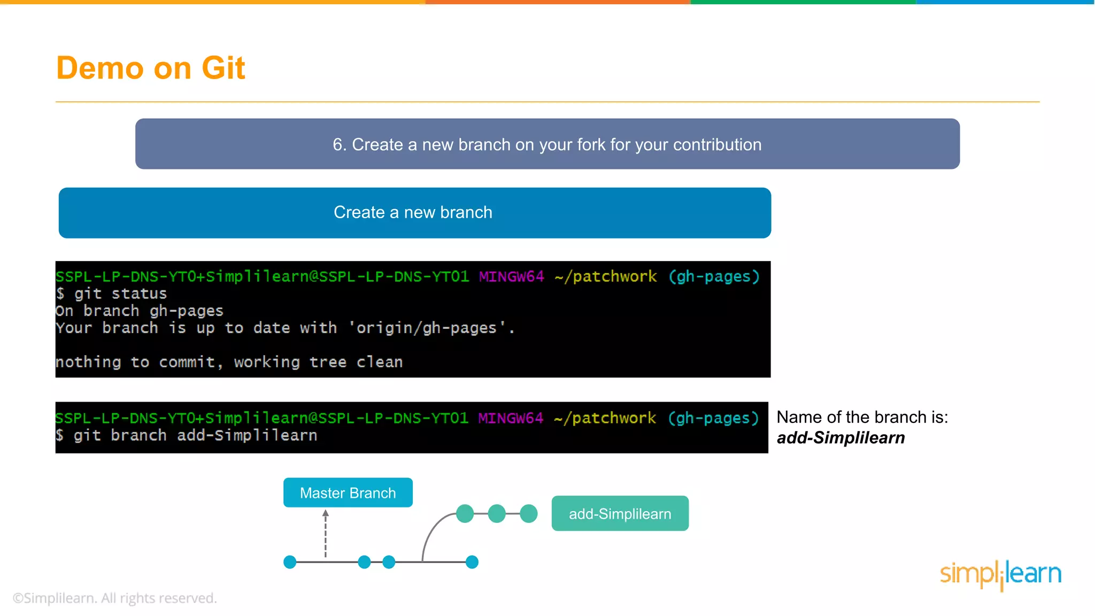Viewport: 1095px width, 616px height.
Task: Click the 'Demo on Git' slide title
Action: (x=151, y=68)
